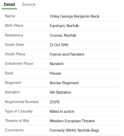The height and width of the screenshot is (136, 124).
Task: Click the Killed in action casualty type
Action: pyautogui.click(x=62, y=112)
